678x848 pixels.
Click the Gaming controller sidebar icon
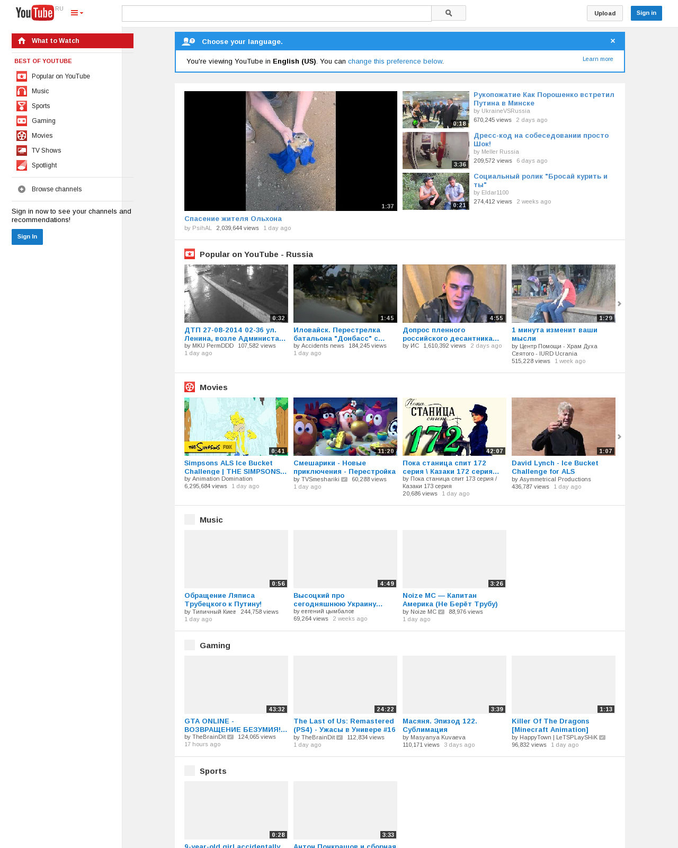[x=22, y=121]
